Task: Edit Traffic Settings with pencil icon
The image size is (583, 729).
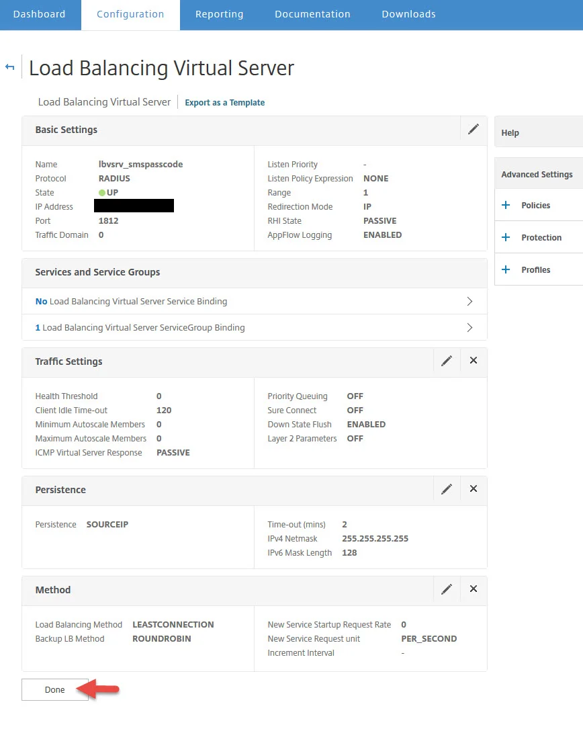Action: pos(446,361)
